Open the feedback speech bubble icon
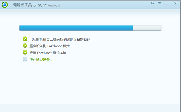 pyautogui.click(x=153, y=3)
